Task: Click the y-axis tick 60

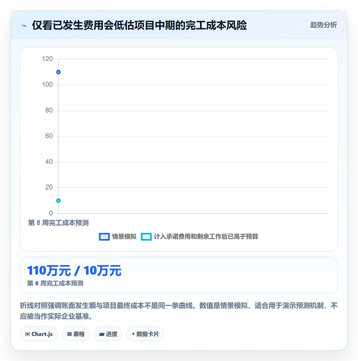Action: pyautogui.click(x=49, y=136)
